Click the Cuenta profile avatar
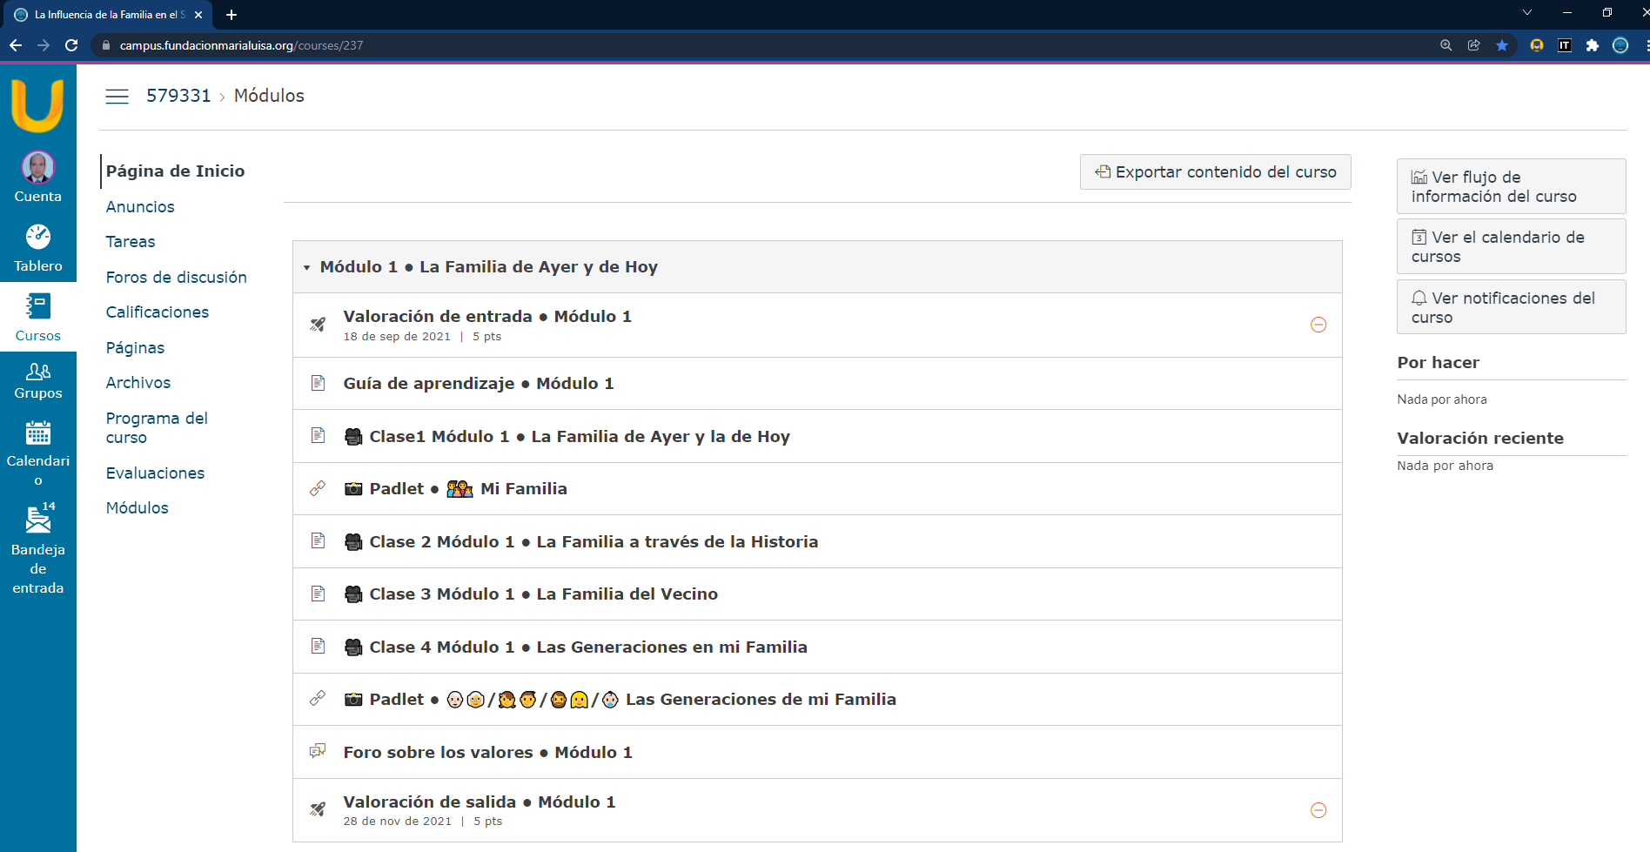 [37, 168]
